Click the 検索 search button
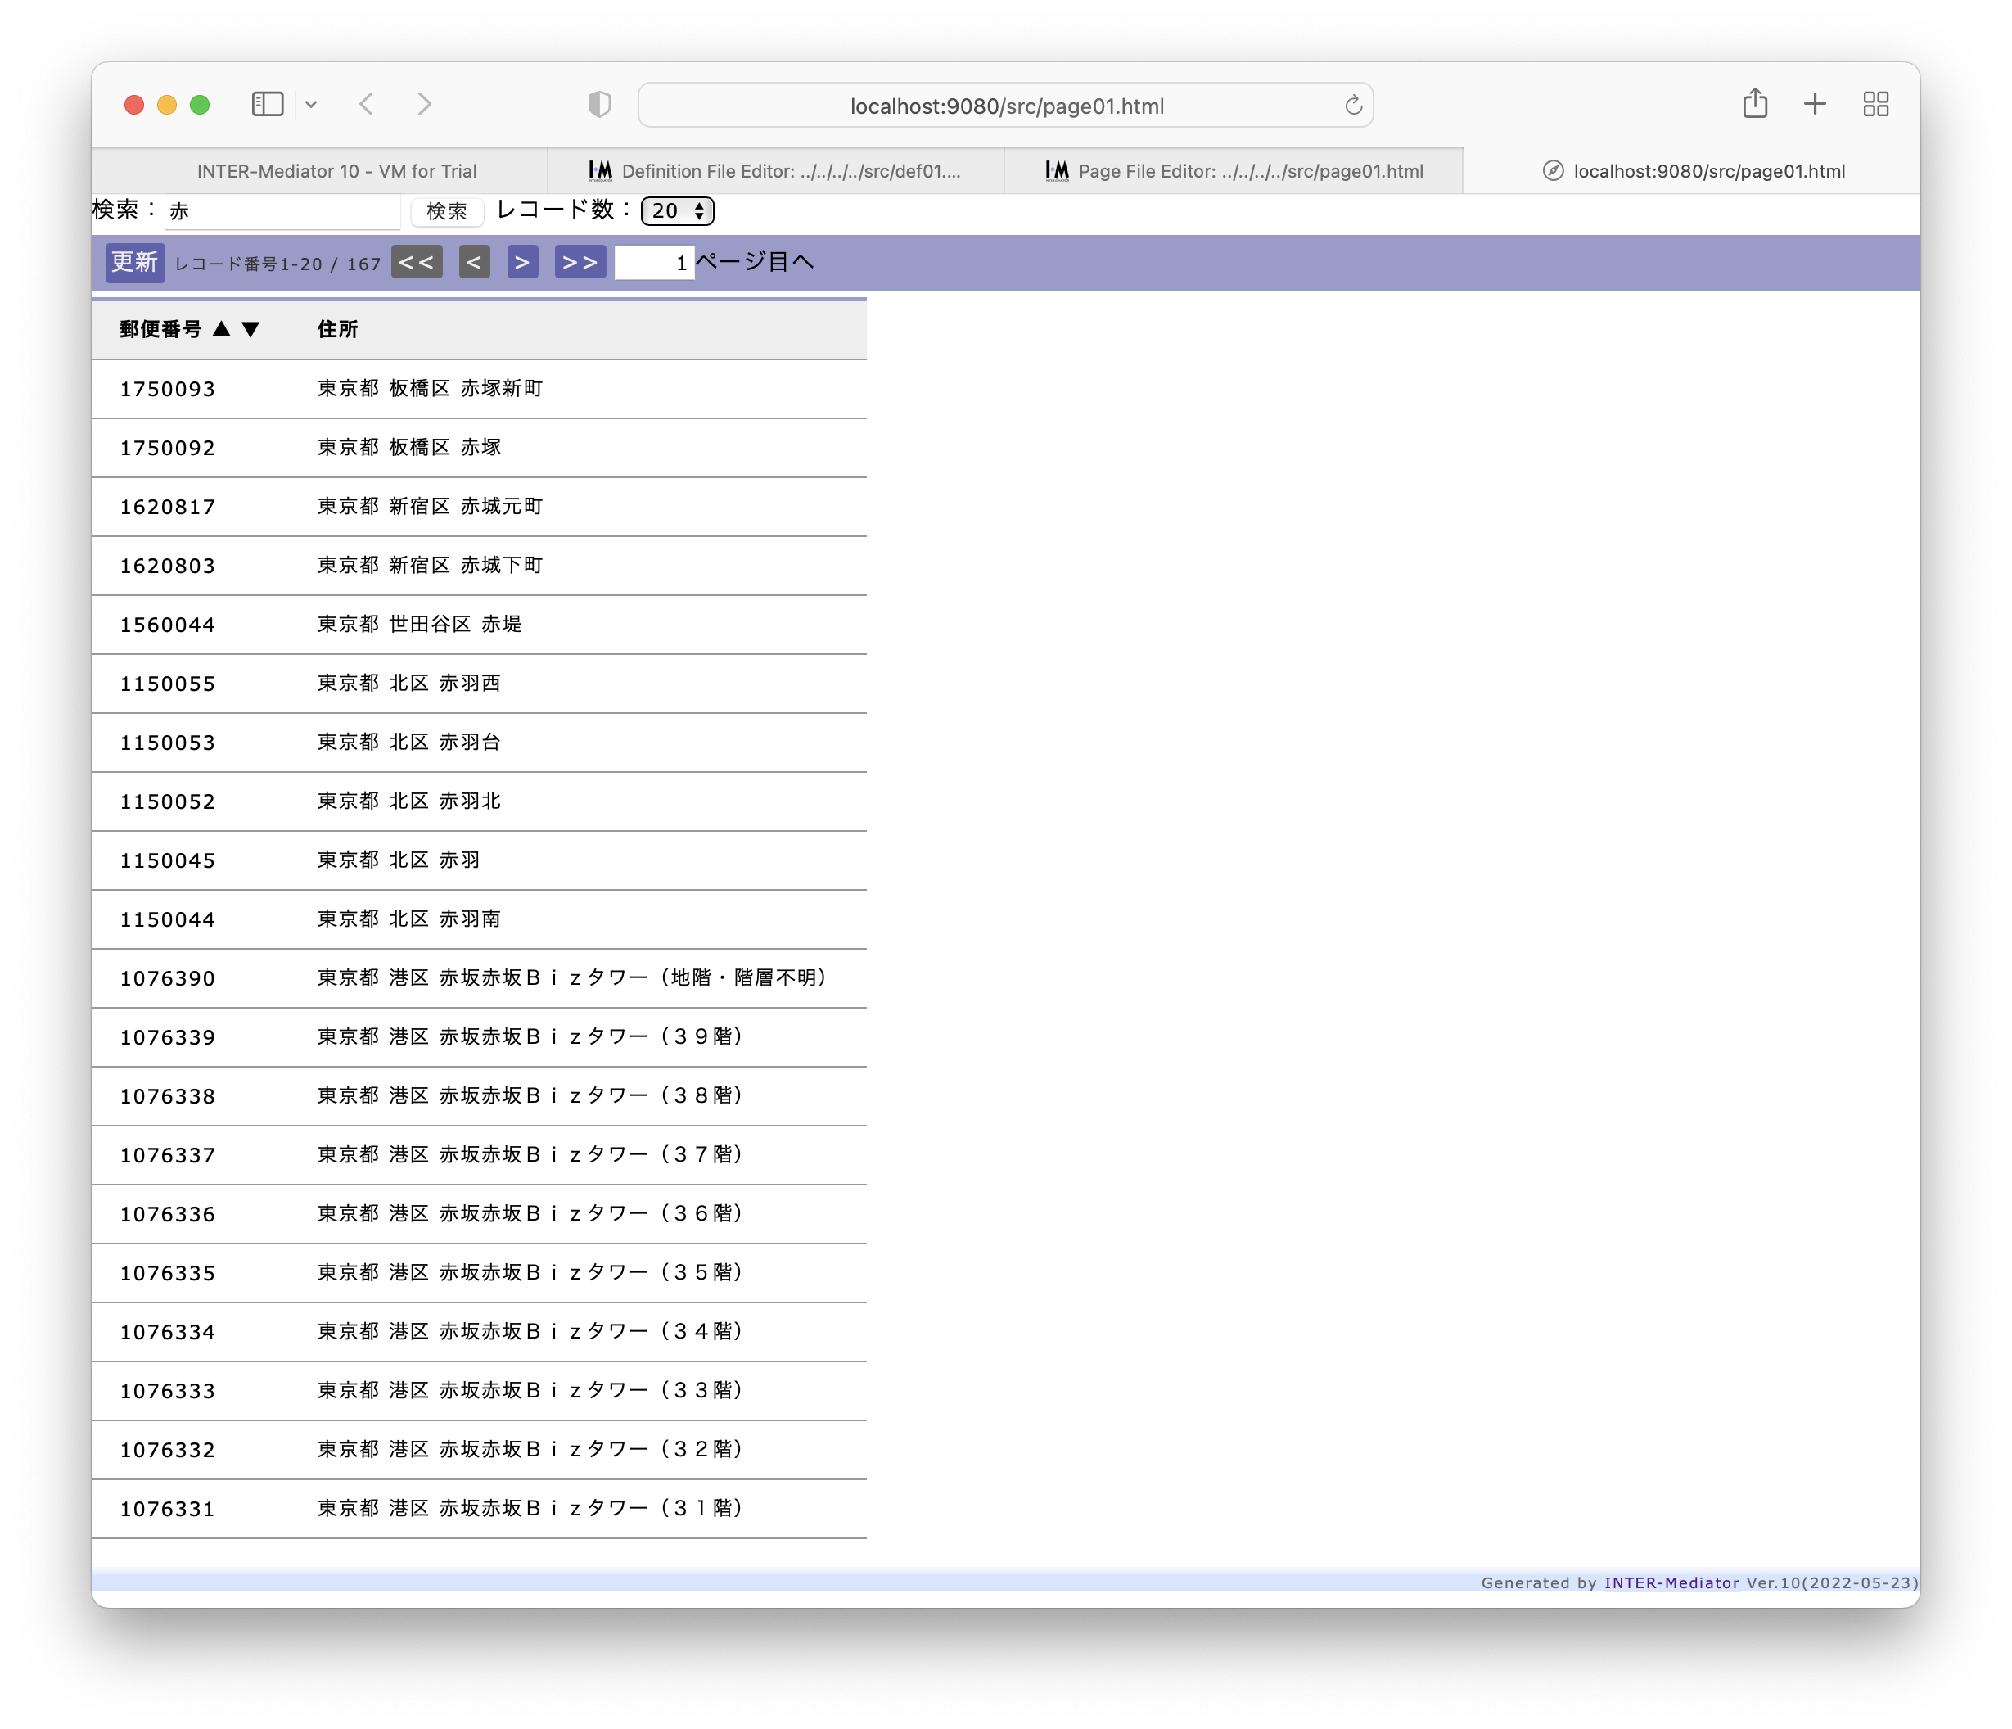This screenshot has height=1729, width=2012. click(x=447, y=210)
